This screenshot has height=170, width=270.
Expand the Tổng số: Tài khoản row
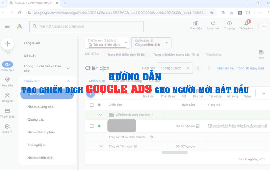[101, 146]
